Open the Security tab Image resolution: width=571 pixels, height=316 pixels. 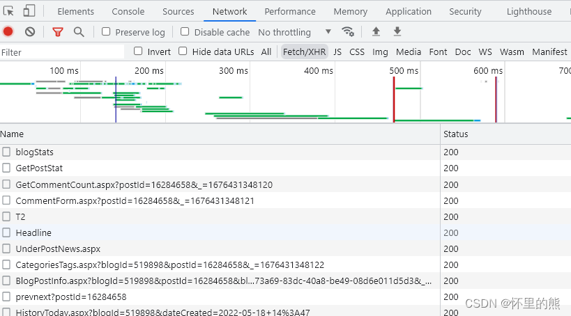pyautogui.click(x=466, y=12)
